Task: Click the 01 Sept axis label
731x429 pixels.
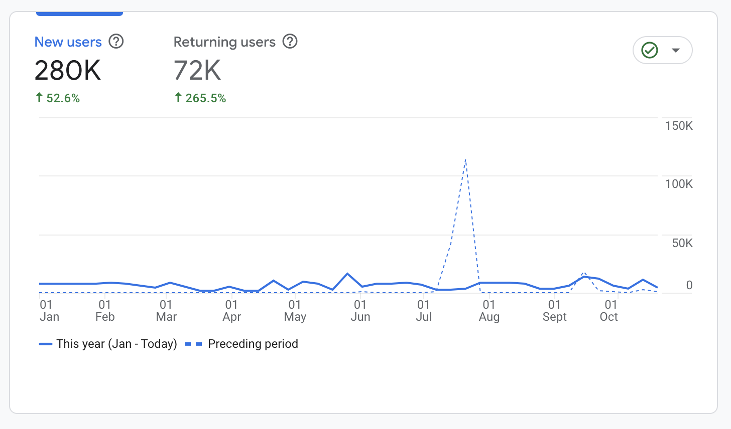Action: (554, 311)
